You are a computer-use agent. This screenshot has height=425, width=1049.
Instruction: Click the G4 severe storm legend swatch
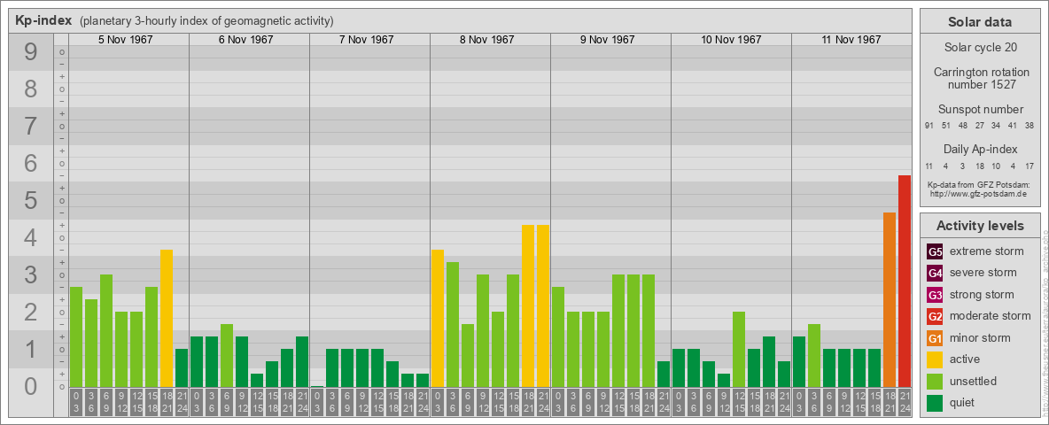(x=935, y=273)
